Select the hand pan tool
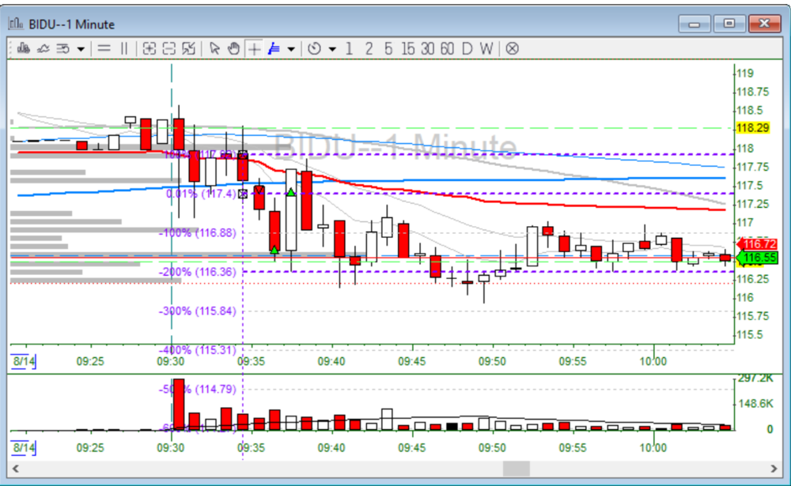Screen dimensions: 791x486 click(233, 49)
